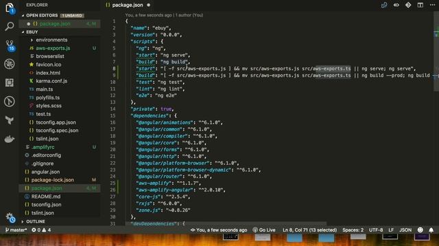Click the "dependencies" key on line 15
This screenshot has width=439, height=246.
pos(150,115)
